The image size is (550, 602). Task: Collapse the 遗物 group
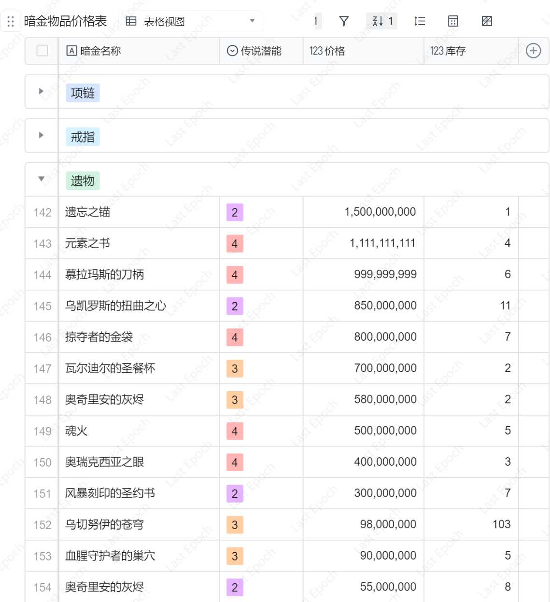click(x=41, y=179)
